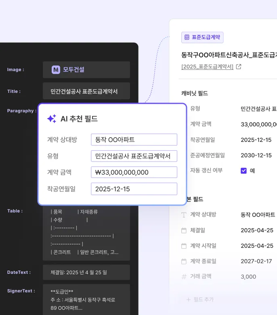Click the 계약 상대방 field with 동작 OO아파트
This screenshot has height=315, width=277.
[134, 140]
